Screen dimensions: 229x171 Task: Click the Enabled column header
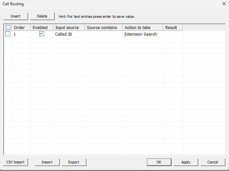[42, 27]
